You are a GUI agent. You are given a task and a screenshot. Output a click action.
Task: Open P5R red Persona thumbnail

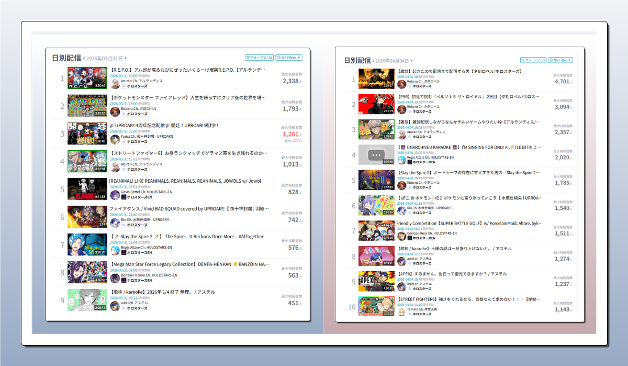(x=376, y=104)
